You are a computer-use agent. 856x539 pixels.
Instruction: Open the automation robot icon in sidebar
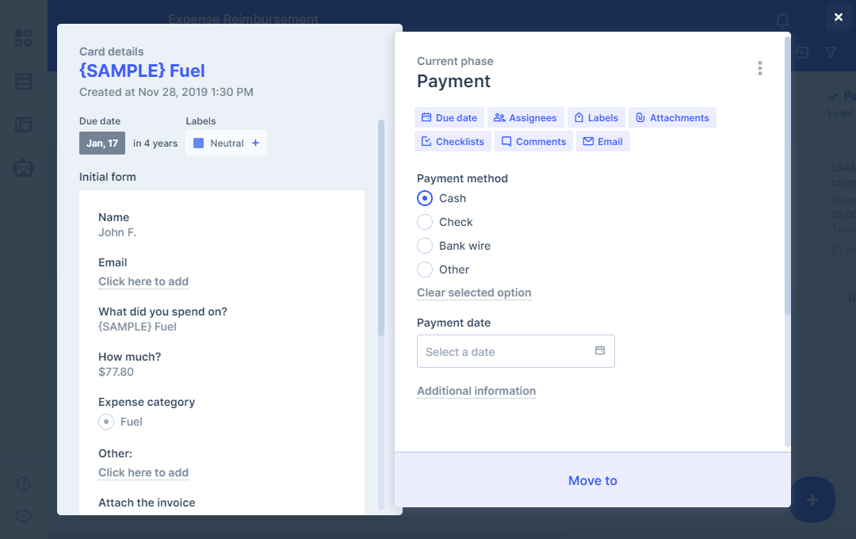[24, 167]
